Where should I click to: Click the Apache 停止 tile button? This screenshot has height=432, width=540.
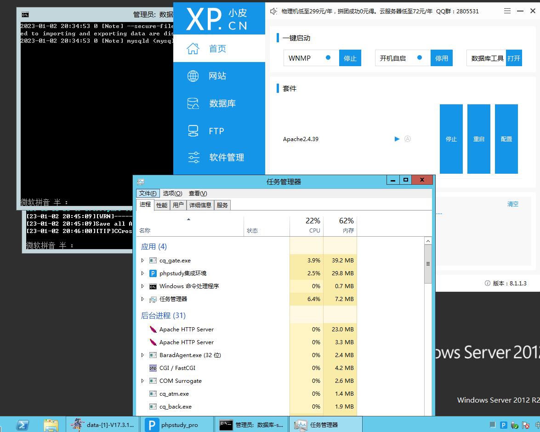click(451, 139)
